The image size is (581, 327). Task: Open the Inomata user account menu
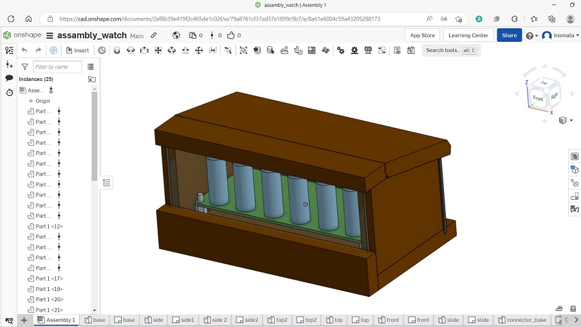tap(560, 35)
